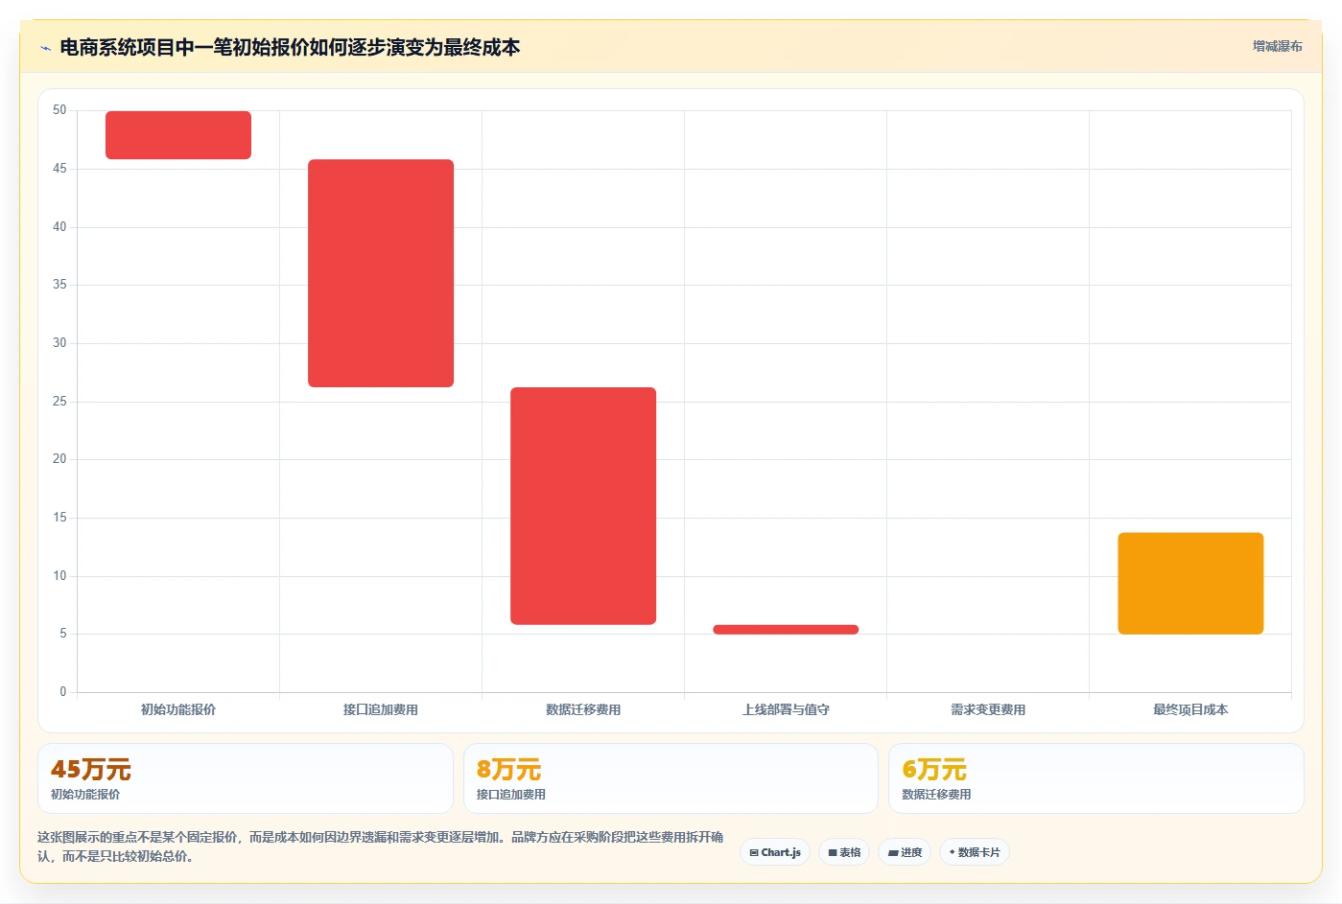Click the description paragraph starting 这张图展示的重点
The height and width of the screenshot is (904, 1342).
tap(380, 846)
